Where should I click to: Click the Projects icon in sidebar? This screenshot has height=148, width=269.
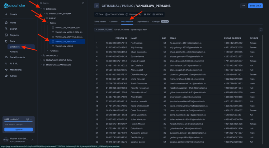pos(6,35)
